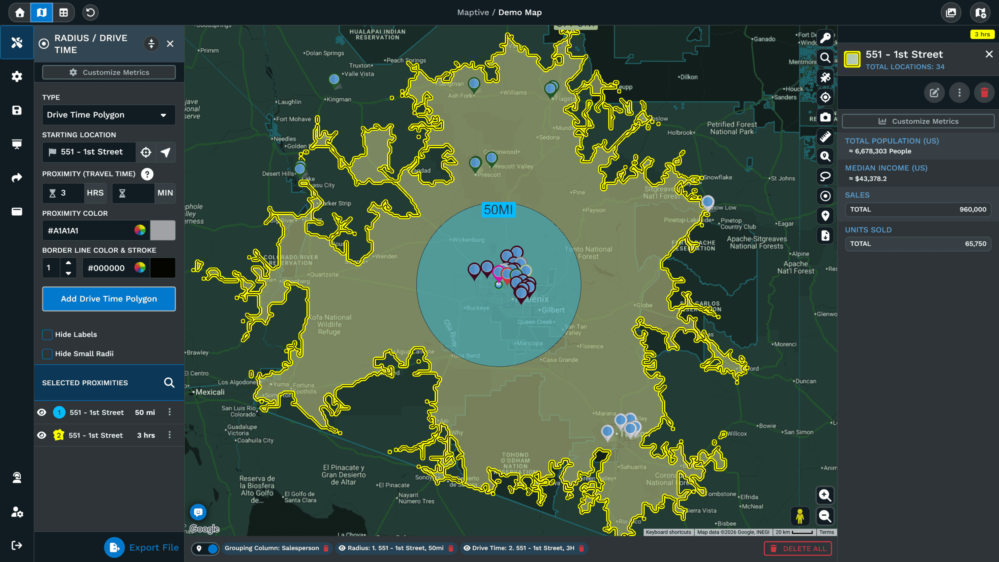Toggle visibility of the 50 mi proximity
Image resolution: width=999 pixels, height=562 pixels.
pos(42,412)
